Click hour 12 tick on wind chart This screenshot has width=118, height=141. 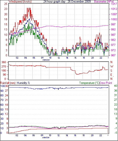coord(59,58)
